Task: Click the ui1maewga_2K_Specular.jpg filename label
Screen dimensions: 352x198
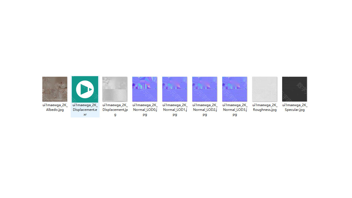Action: (295, 107)
